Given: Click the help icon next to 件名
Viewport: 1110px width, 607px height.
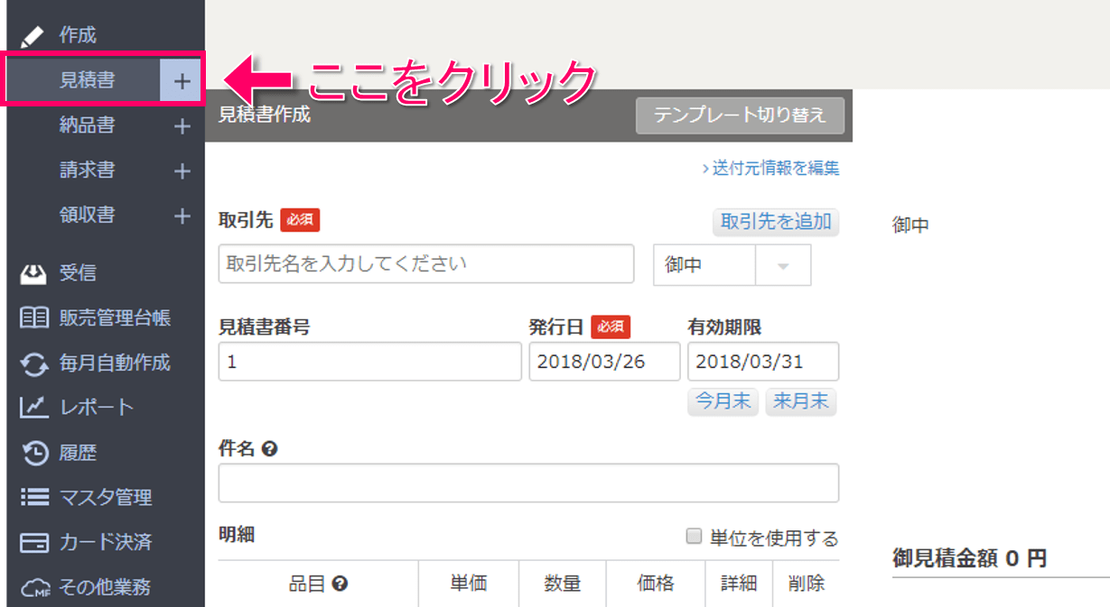Looking at the screenshot, I should [268, 448].
